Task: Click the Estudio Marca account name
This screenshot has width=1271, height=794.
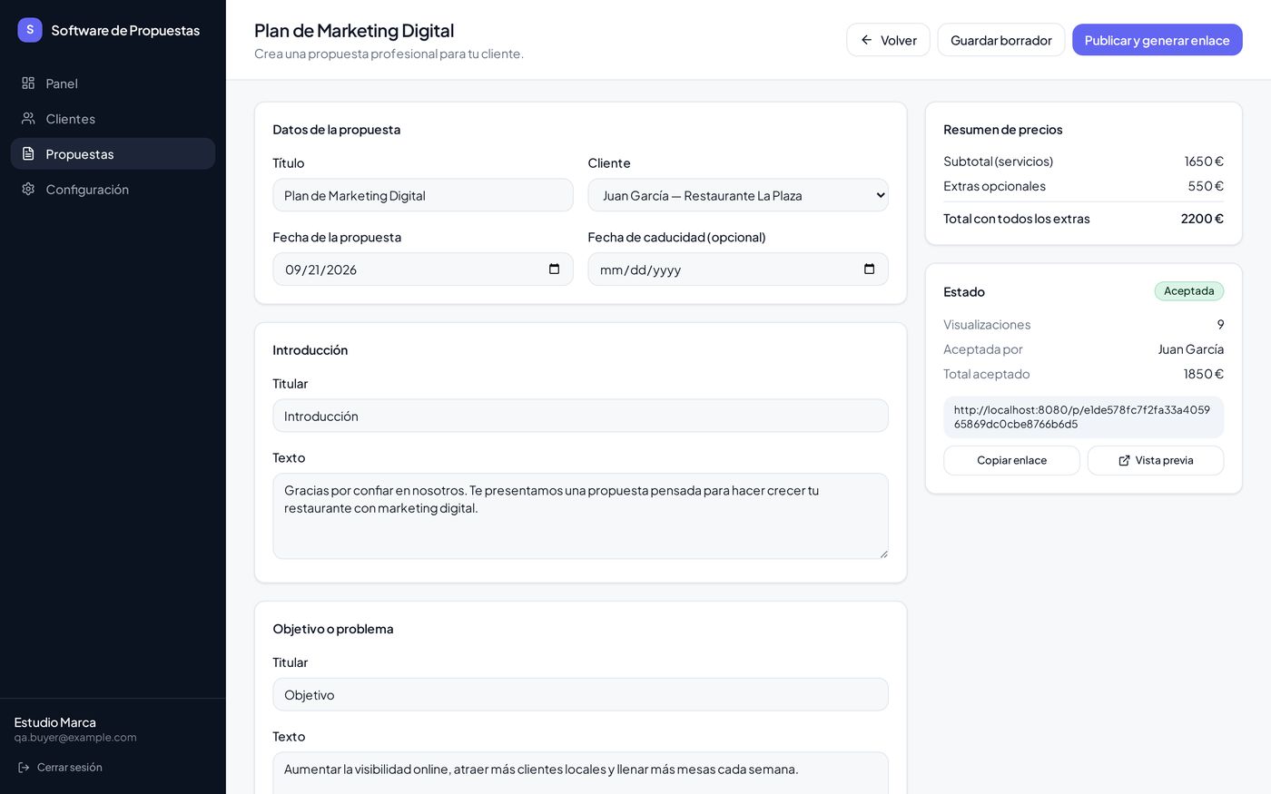Action: click(x=55, y=722)
